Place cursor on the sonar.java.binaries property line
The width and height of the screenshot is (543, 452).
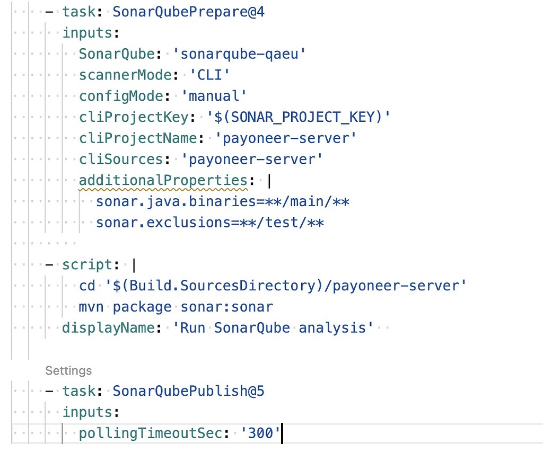point(223,201)
